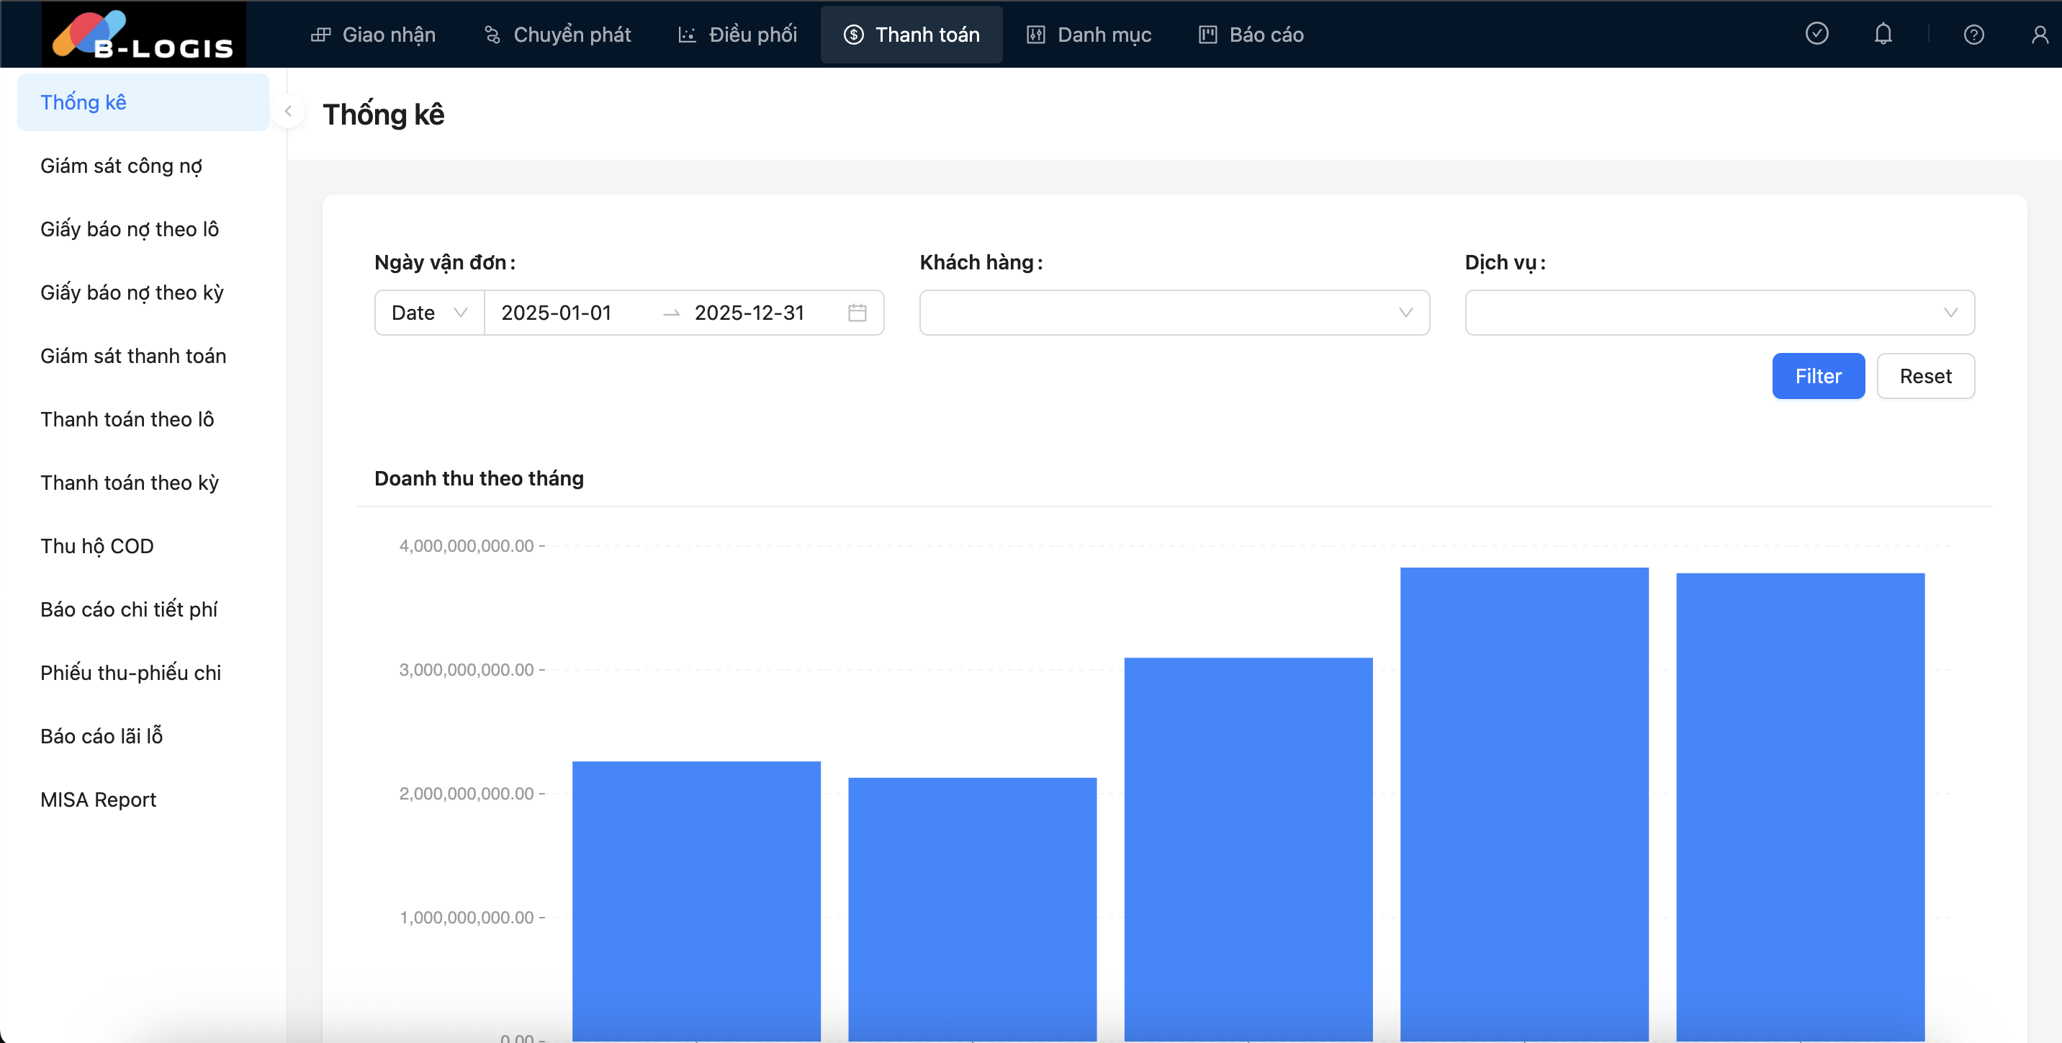Image resolution: width=2062 pixels, height=1043 pixels.
Task: Open Giấy báo nợ theo kỳ
Action: [x=143, y=292]
